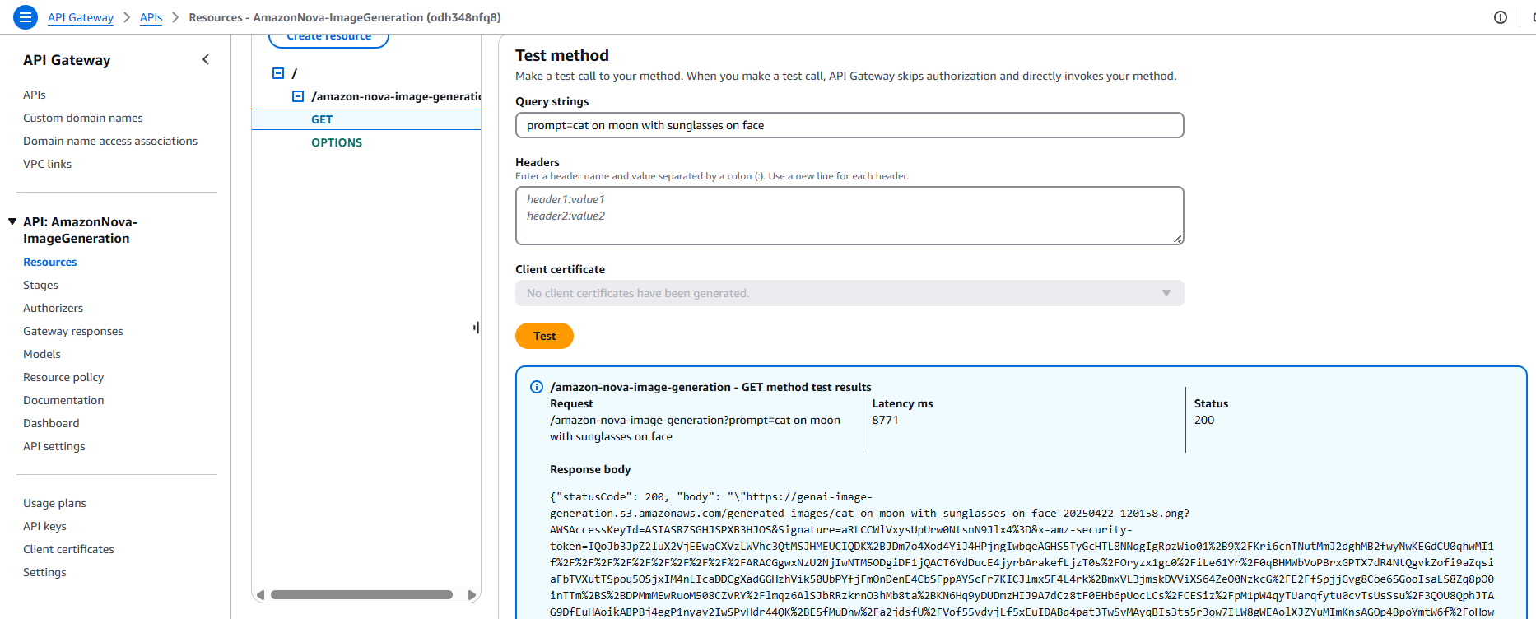Screen dimensions: 1536x619
Task: Open the Client certificate dropdown
Action: click(x=849, y=293)
